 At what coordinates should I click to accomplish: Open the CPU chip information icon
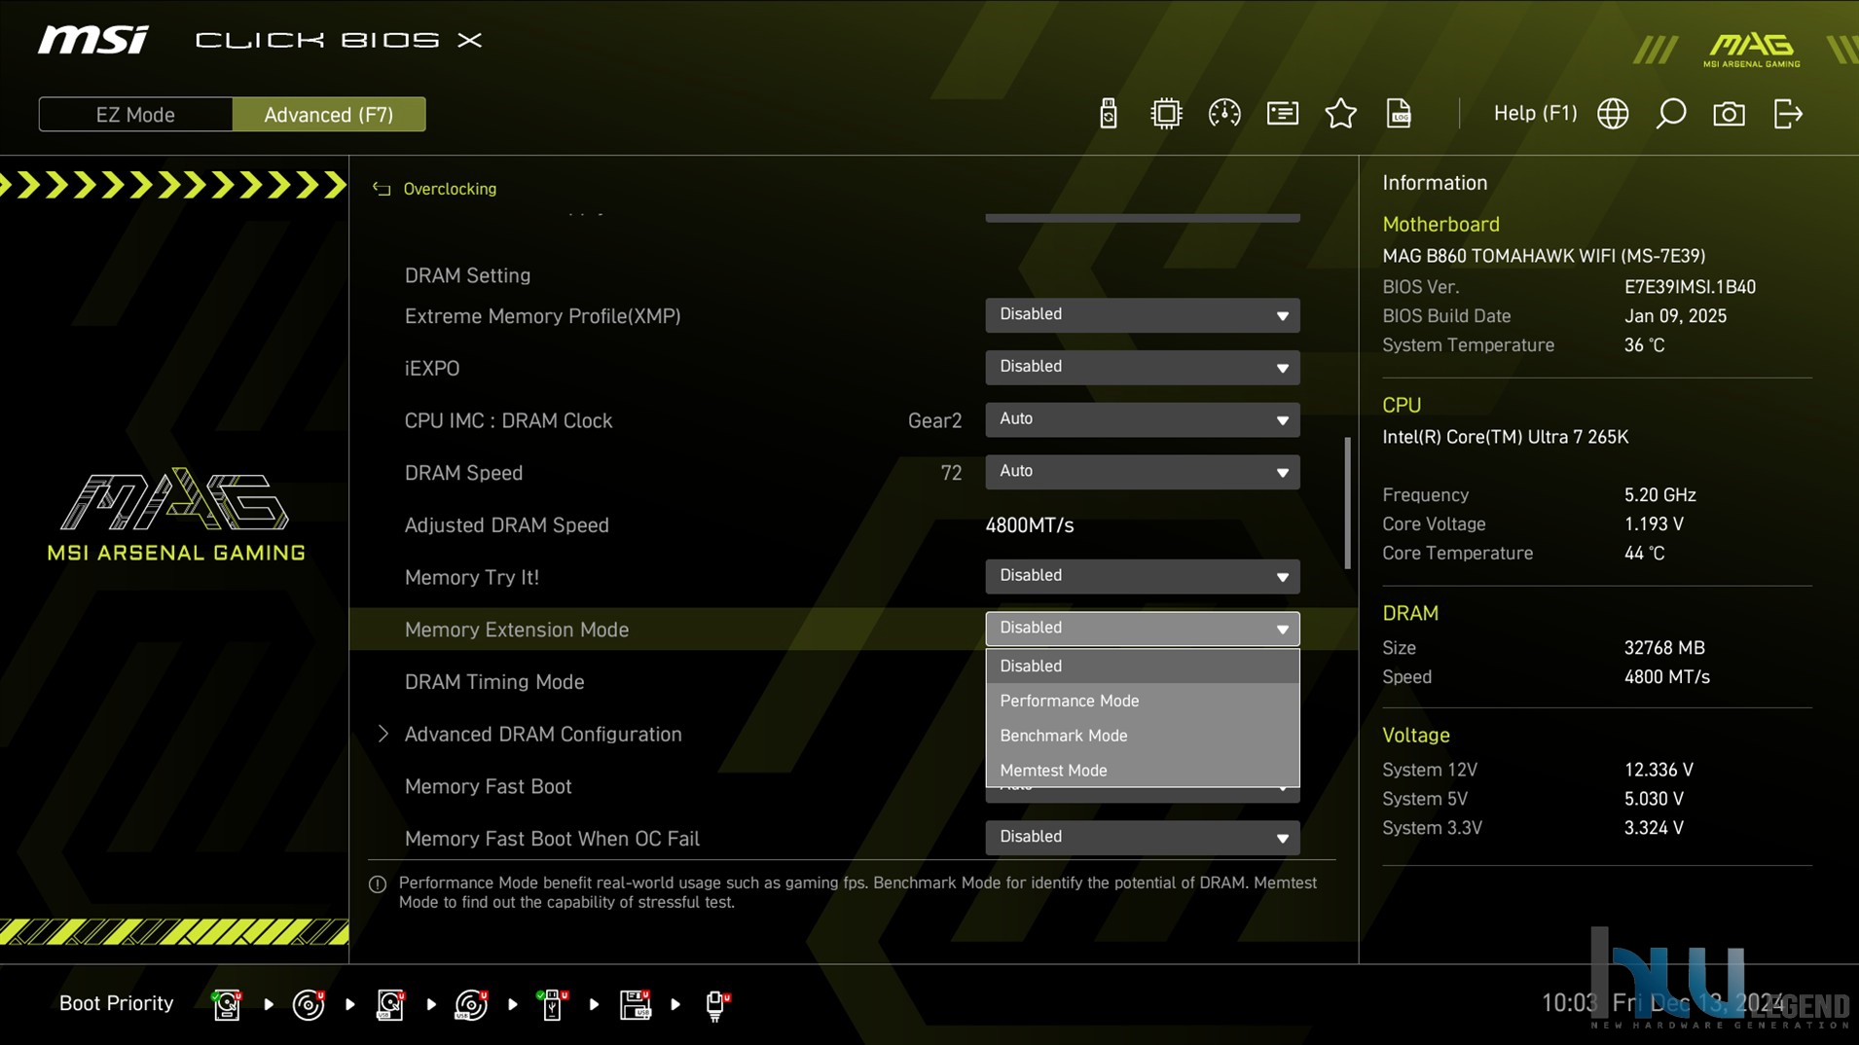1165,114
